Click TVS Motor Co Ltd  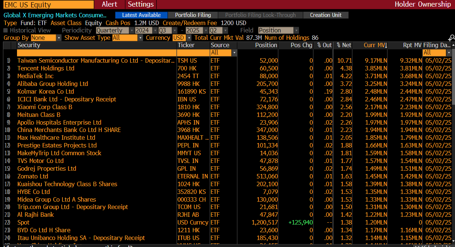pos(40,161)
